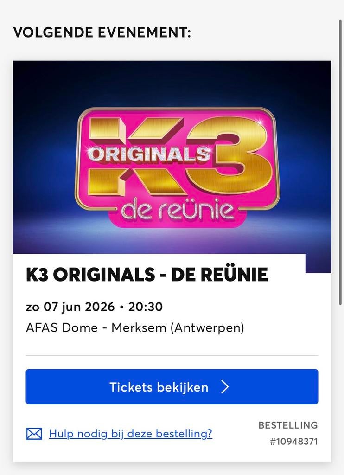Click the envelope icon next to help link
Viewport: 344px width, 475px height.
click(x=34, y=434)
